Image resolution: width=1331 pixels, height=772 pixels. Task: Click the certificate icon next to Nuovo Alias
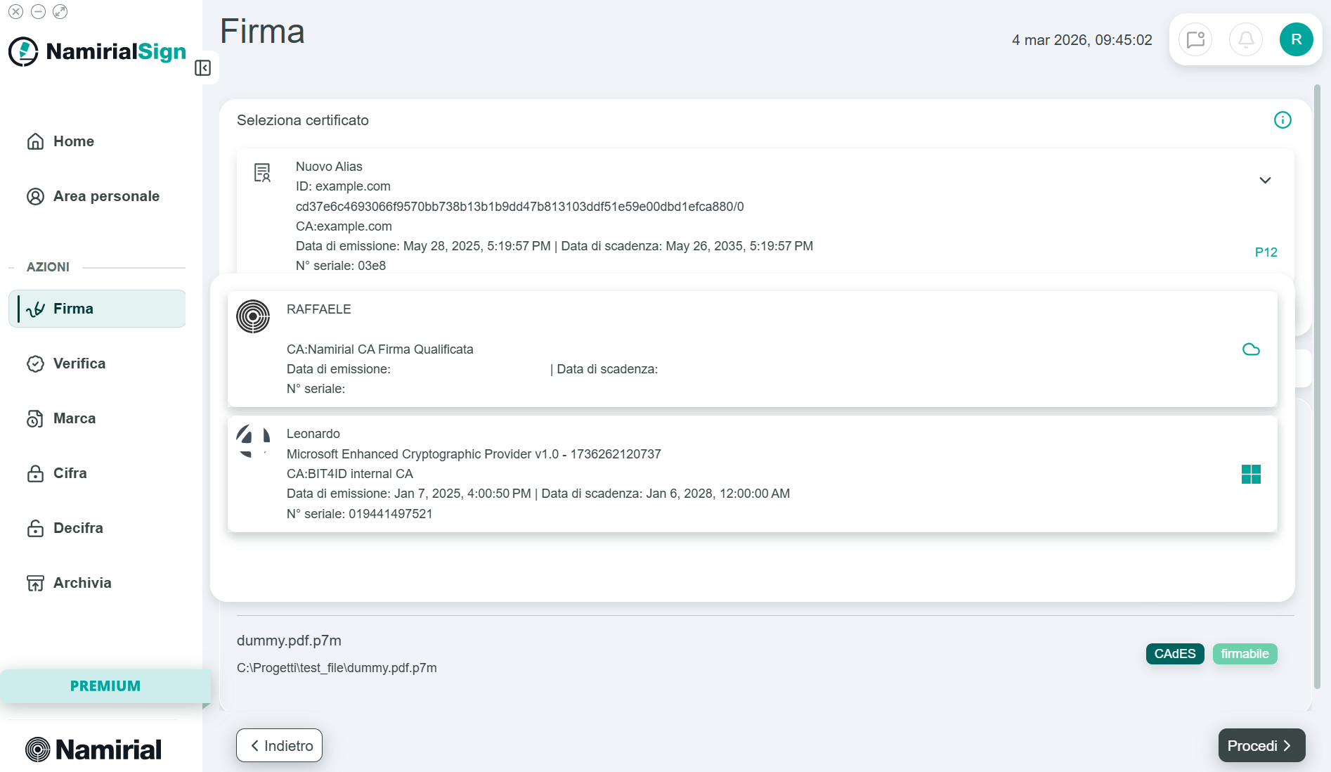click(x=262, y=173)
